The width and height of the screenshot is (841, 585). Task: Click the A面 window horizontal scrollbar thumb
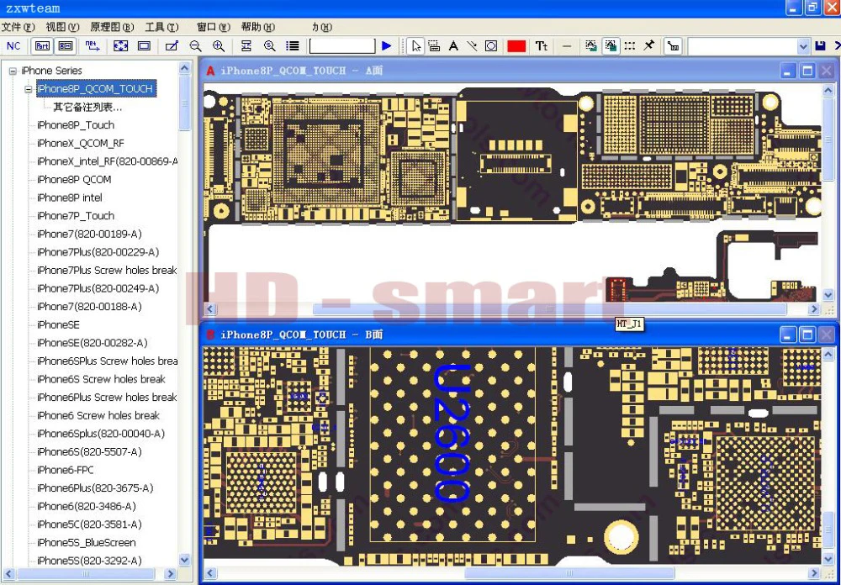[549, 309]
